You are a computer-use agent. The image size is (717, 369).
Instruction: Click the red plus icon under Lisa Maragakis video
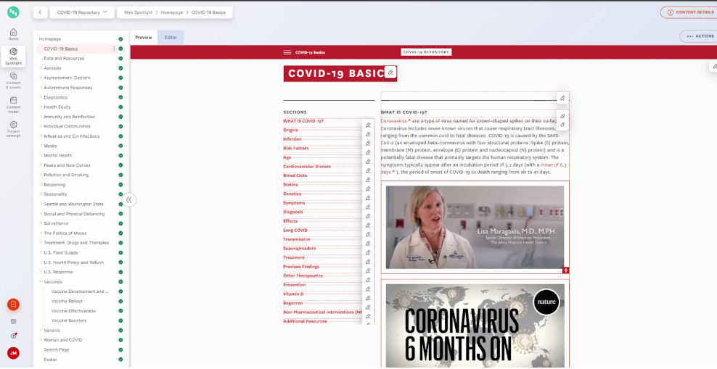[x=565, y=270]
